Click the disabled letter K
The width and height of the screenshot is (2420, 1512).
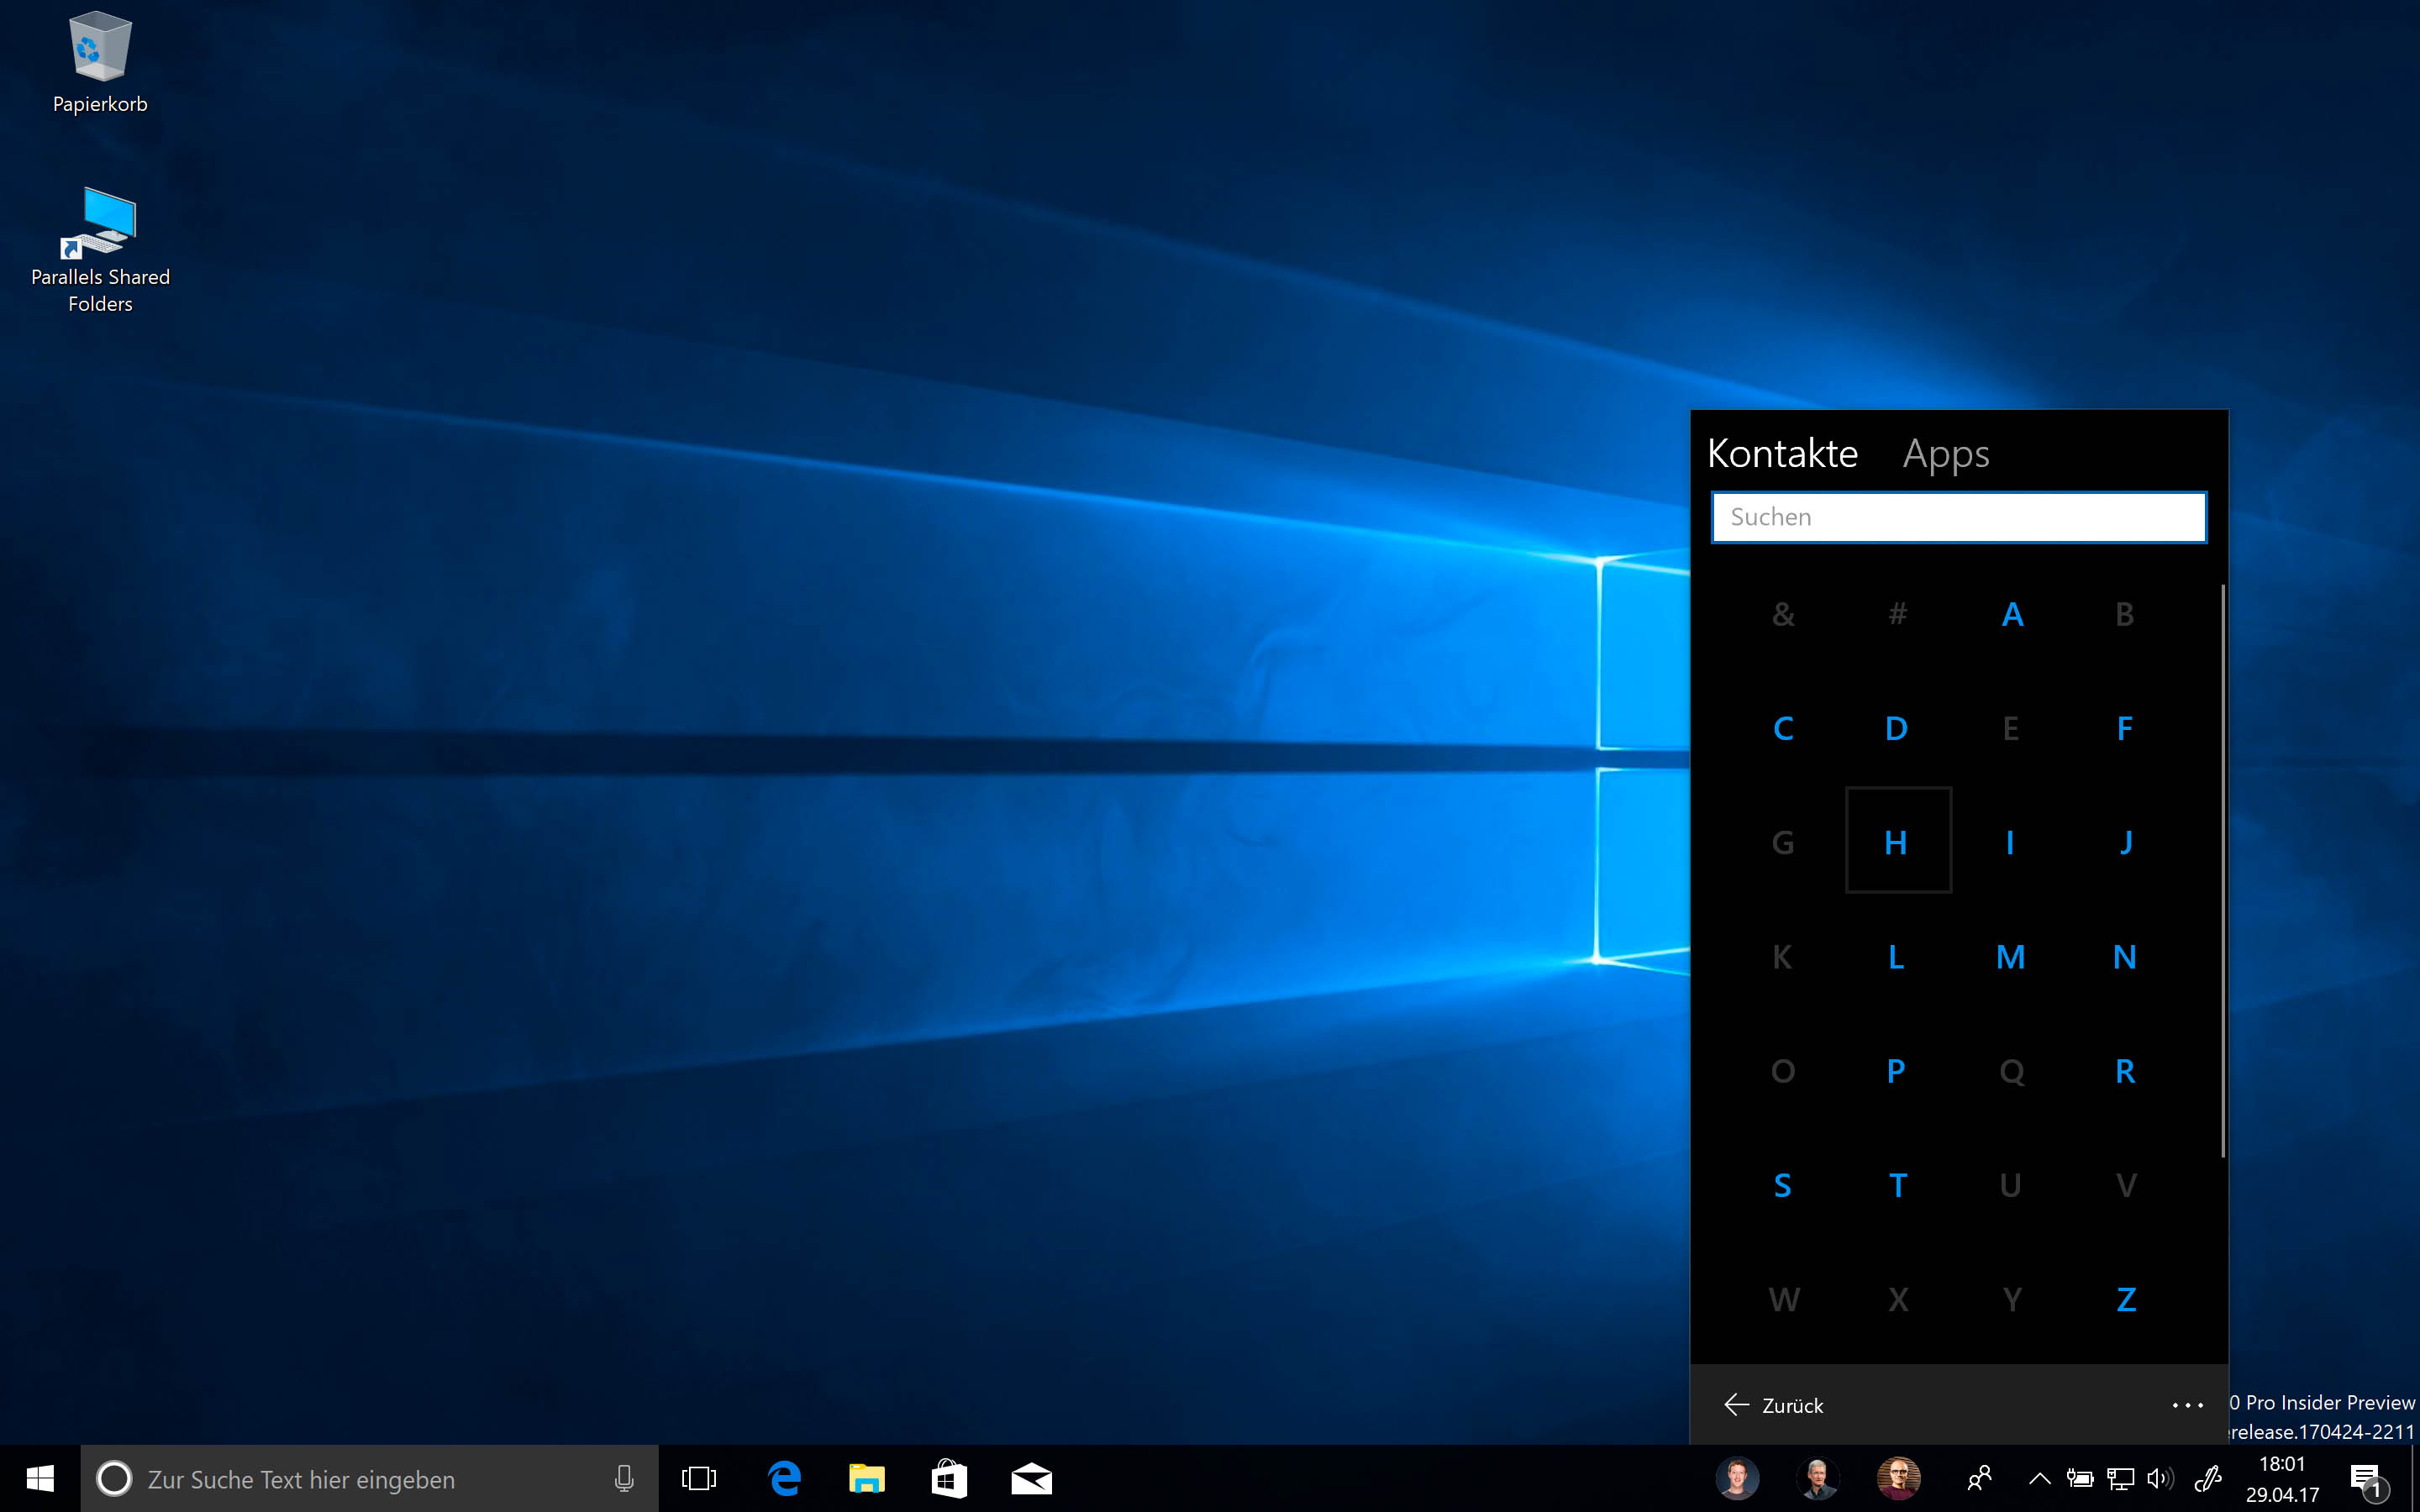tap(1783, 956)
